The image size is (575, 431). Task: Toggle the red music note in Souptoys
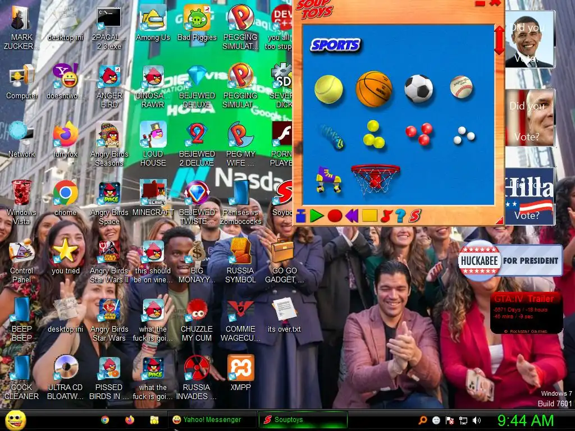(386, 216)
